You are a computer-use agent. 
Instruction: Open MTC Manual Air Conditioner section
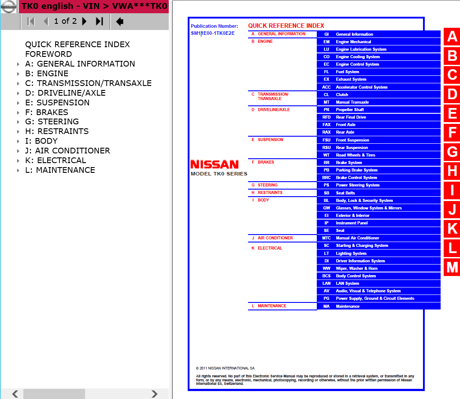click(x=379, y=238)
